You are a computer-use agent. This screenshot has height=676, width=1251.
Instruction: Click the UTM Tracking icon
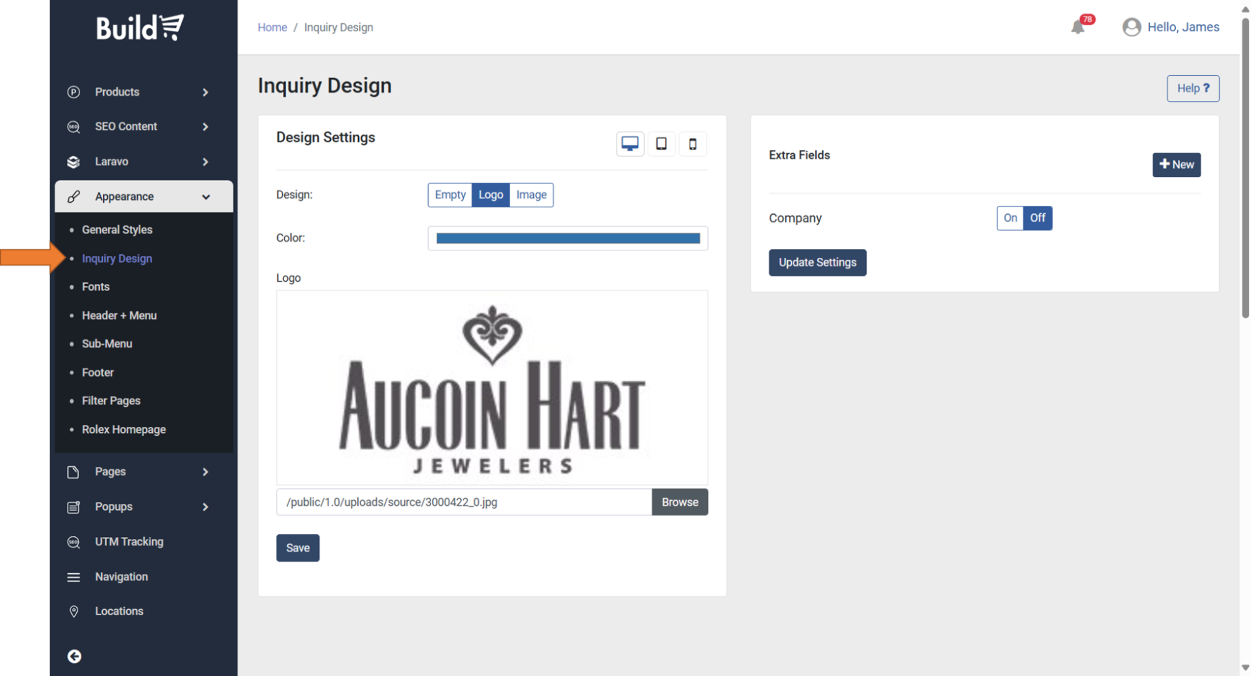tap(73, 541)
